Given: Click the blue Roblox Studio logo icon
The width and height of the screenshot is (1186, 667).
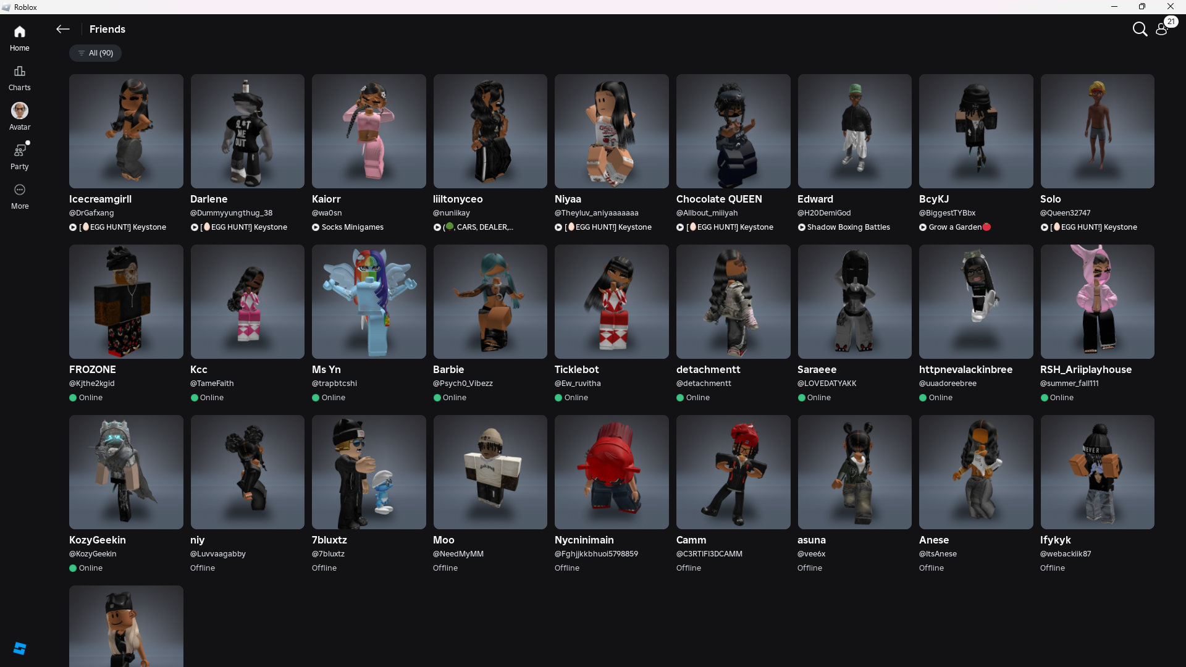Looking at the screenshot, I should click(19, 648).
